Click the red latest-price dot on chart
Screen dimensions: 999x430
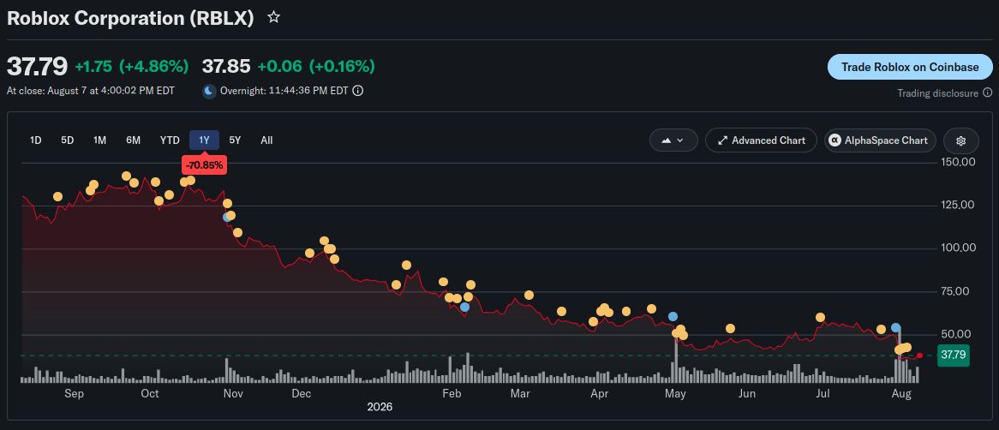click(919, 355)
